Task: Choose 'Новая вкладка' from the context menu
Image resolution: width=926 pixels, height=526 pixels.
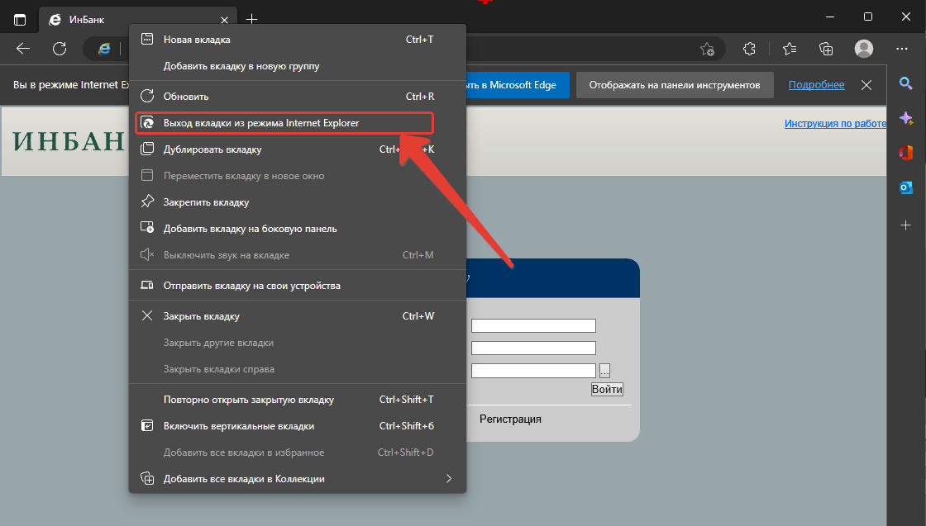Action: [298, 40]
